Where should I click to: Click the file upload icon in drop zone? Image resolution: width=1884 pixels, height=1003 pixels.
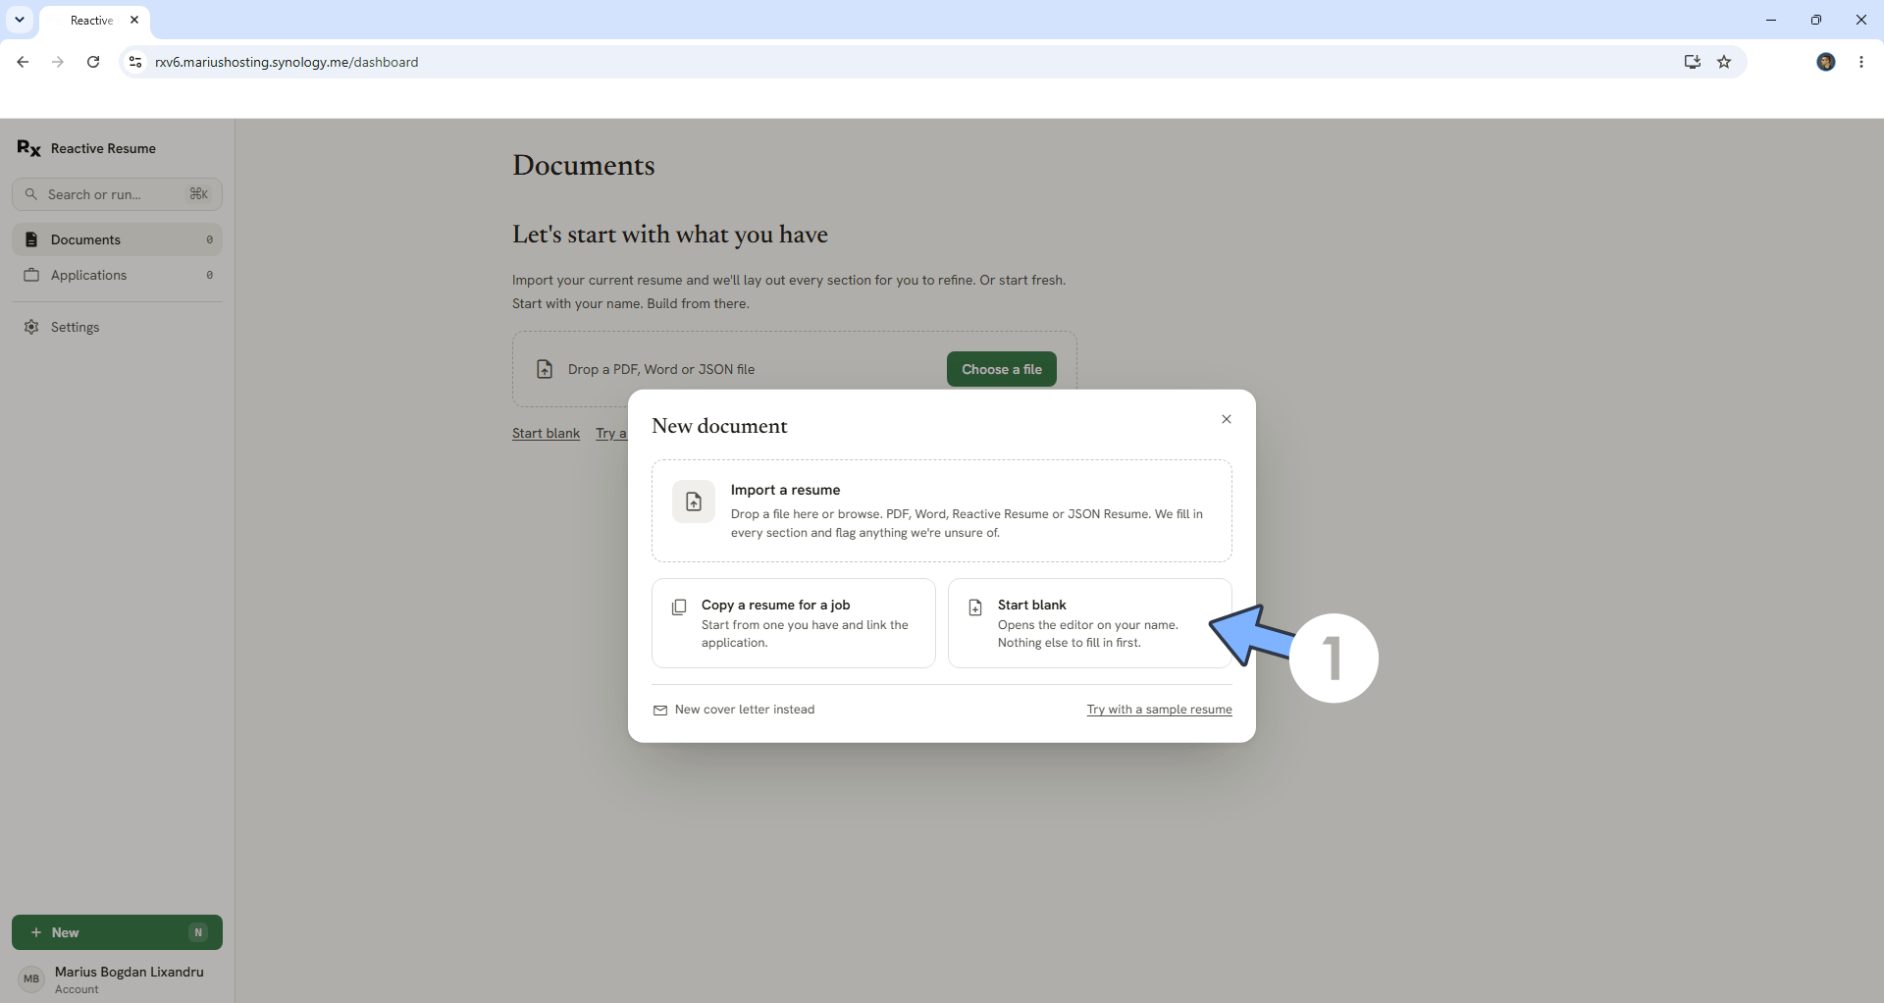coord(545,369)
